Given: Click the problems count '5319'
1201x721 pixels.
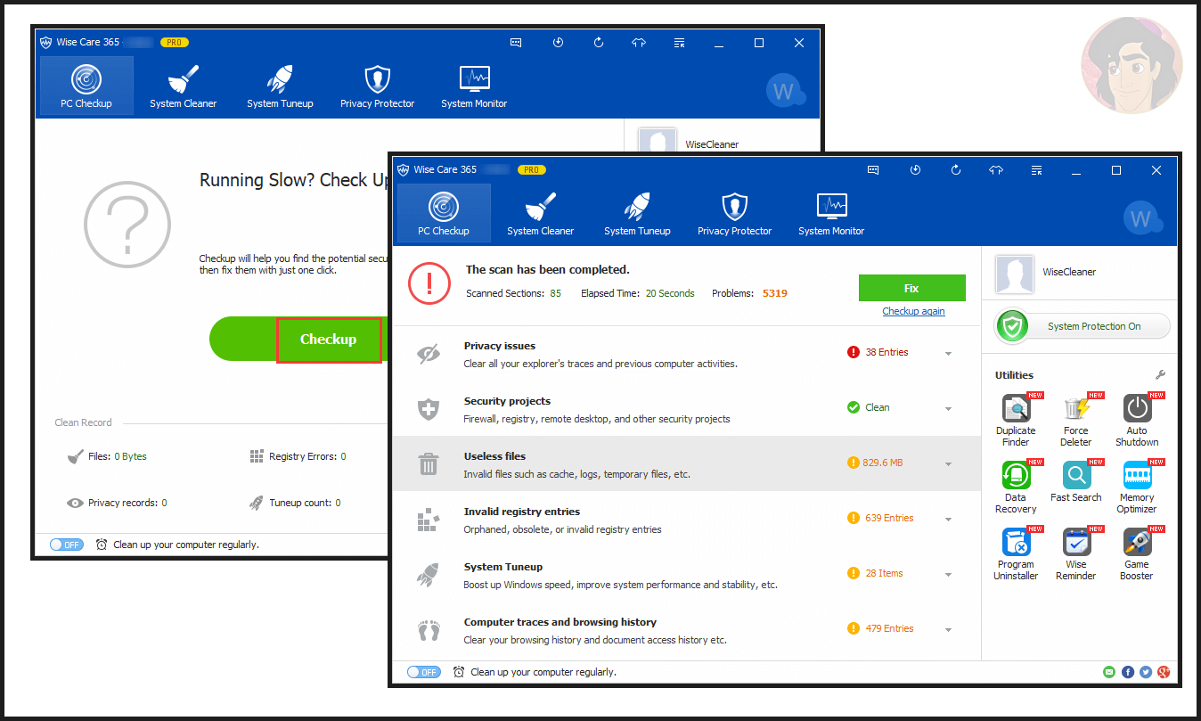Looking at the screenshot, I should pos(774,293).
